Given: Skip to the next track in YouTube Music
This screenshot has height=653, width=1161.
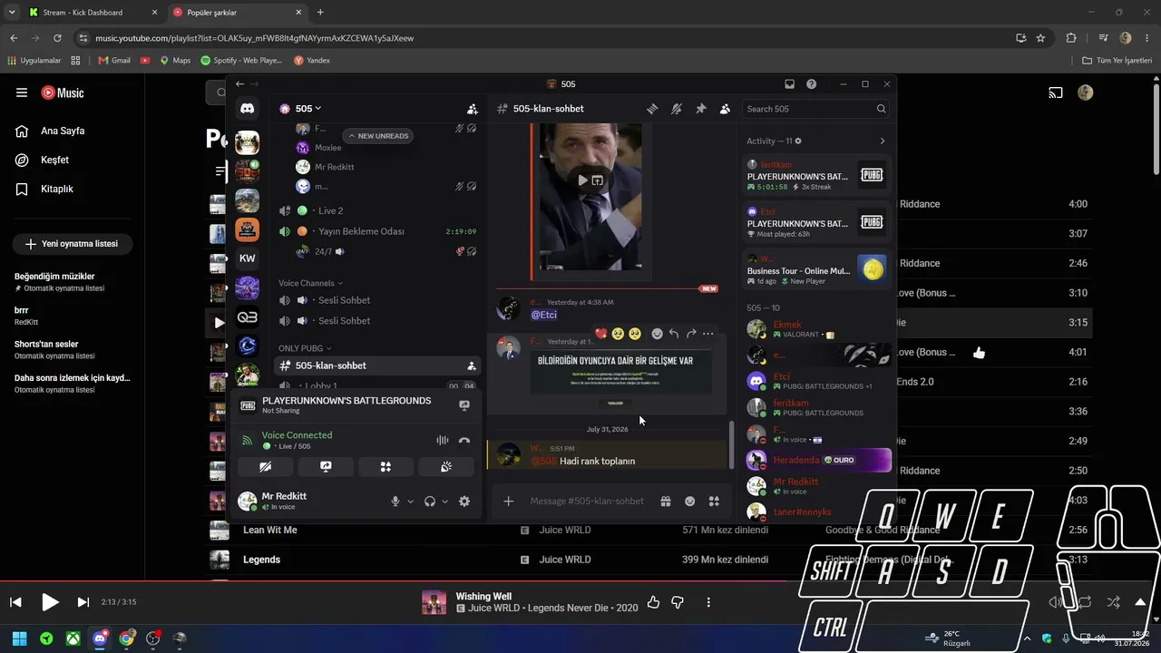Looking at the screenshot, I should click(83, 602).
